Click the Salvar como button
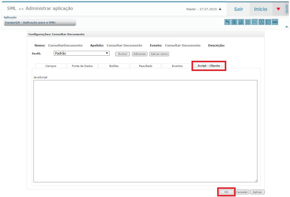 (159, 54)
